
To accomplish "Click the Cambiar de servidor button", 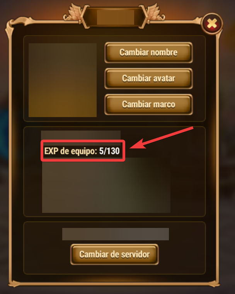I will click(x=114, y=255).
